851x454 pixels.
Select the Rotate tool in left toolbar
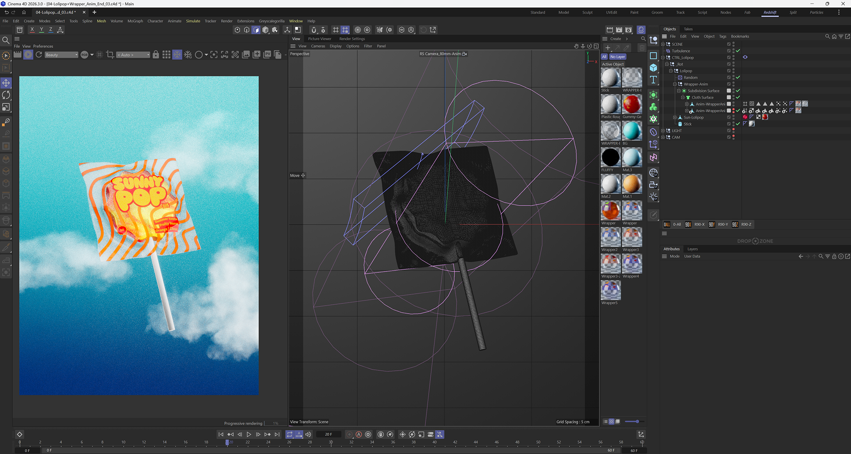6,95
